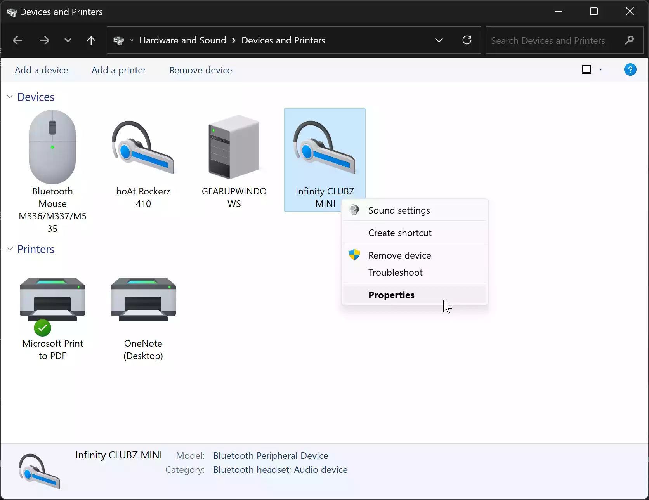Click the address bar control panel icon
This screenshot has height=500, width=649.
pyautogui.click(x=118, y=40)
